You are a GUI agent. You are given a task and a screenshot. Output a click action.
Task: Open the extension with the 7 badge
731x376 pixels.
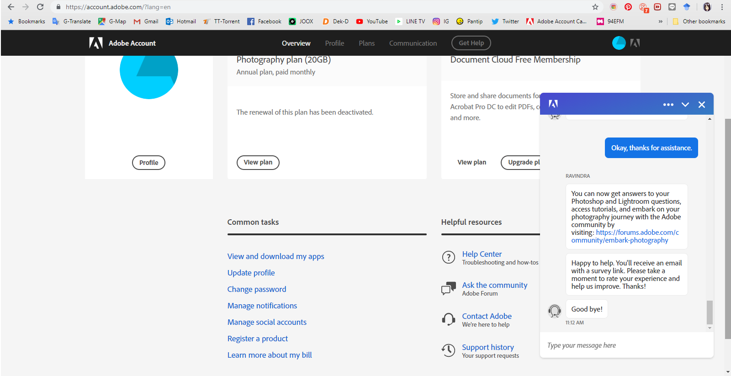[643, 7]
